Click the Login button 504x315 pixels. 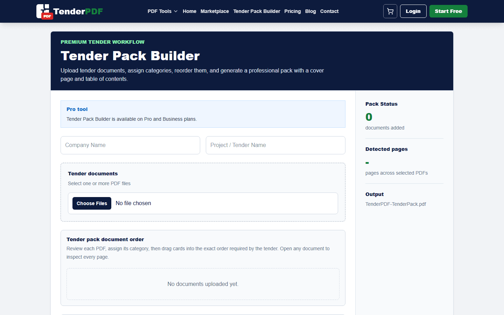click(x=413, y=11)
